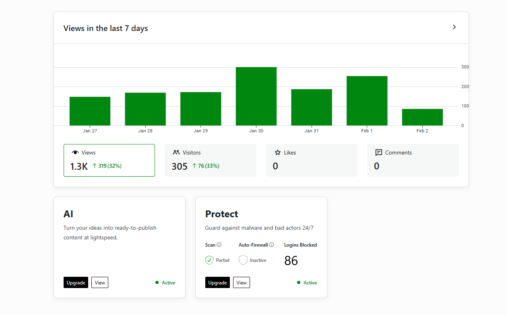The height and width of the screenshot is (315, 506).
Task: Switch chart to the Likes tab
Action: [x=312, y=160]
